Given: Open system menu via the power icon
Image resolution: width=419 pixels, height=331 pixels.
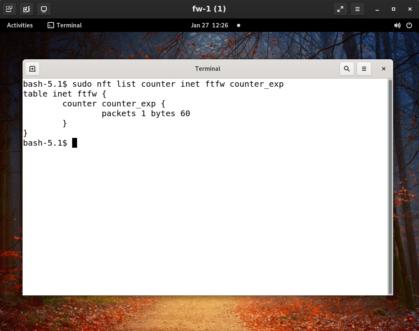Looking at the screenshot, I should pos(409,25).
